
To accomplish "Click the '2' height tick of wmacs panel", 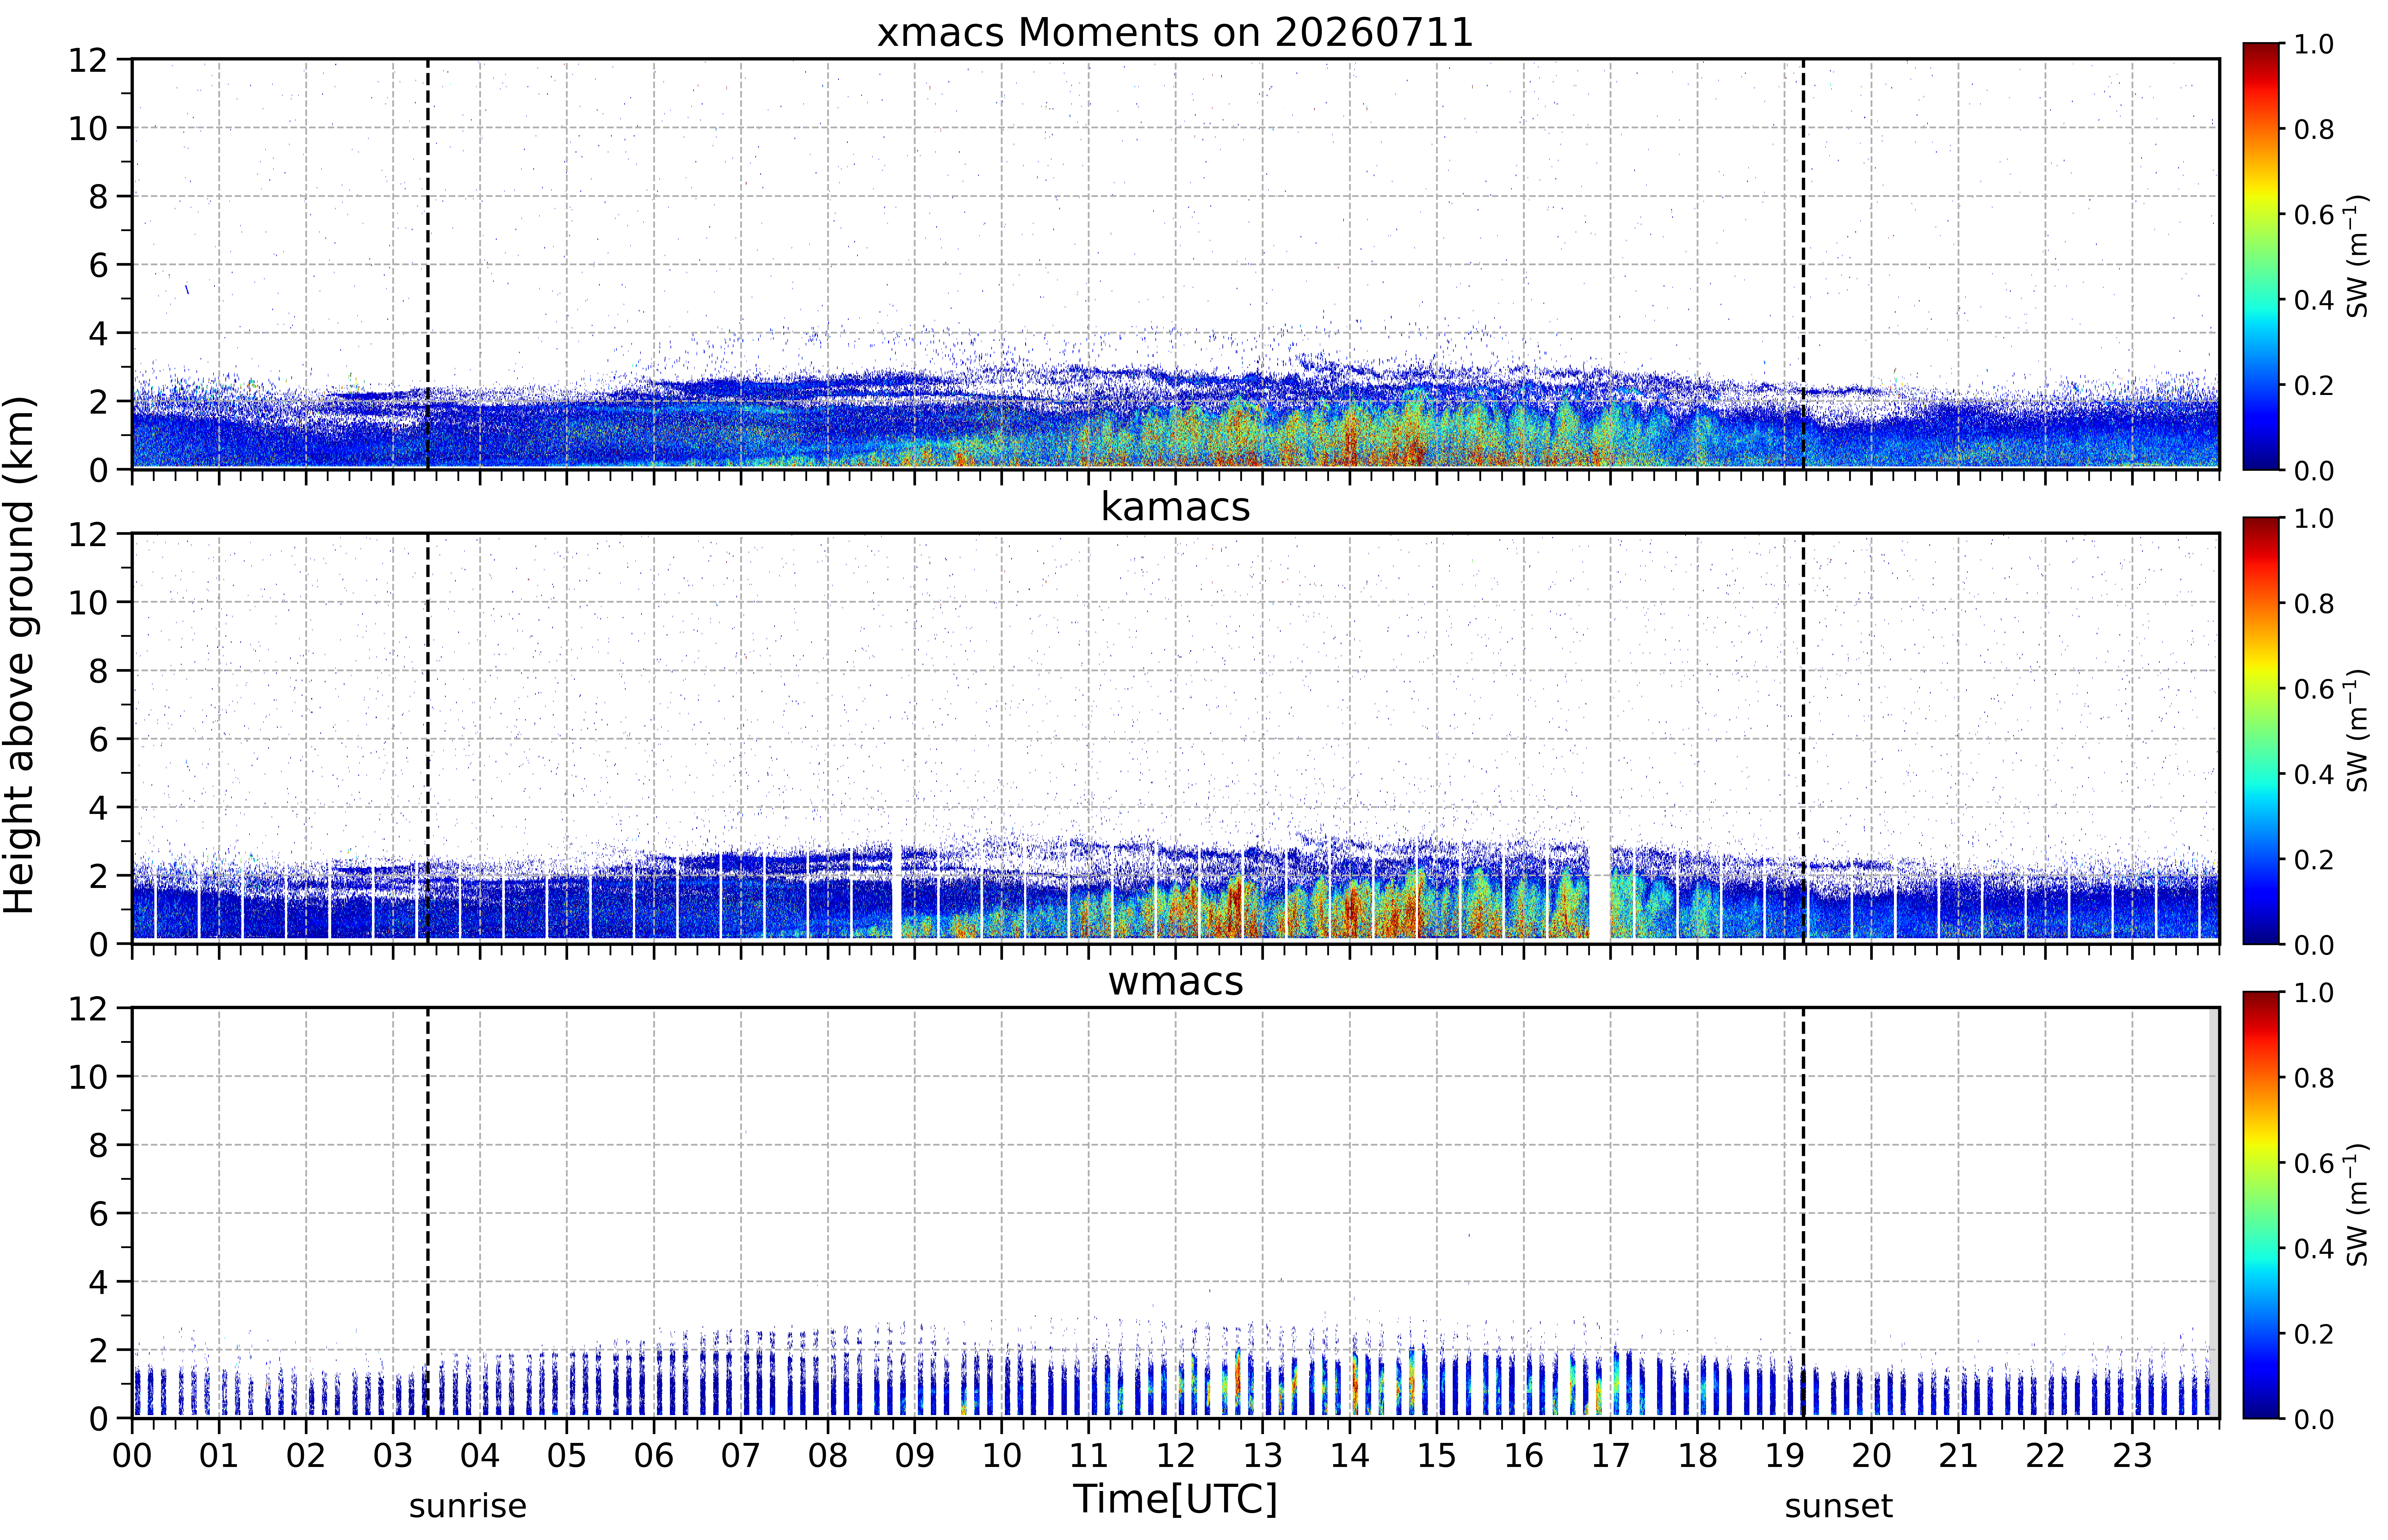I will (x=98, y=1350).
